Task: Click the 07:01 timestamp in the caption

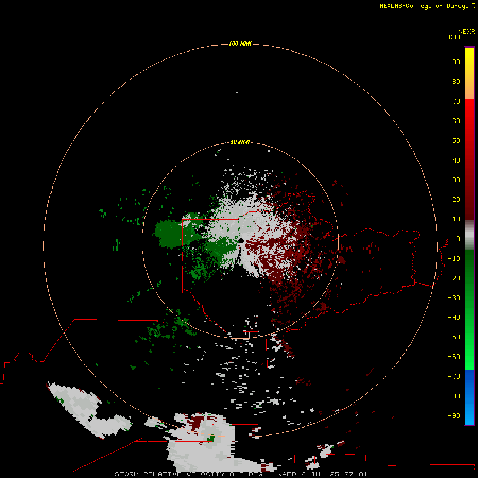Action: pyautogui.click(x=356, y=474)
